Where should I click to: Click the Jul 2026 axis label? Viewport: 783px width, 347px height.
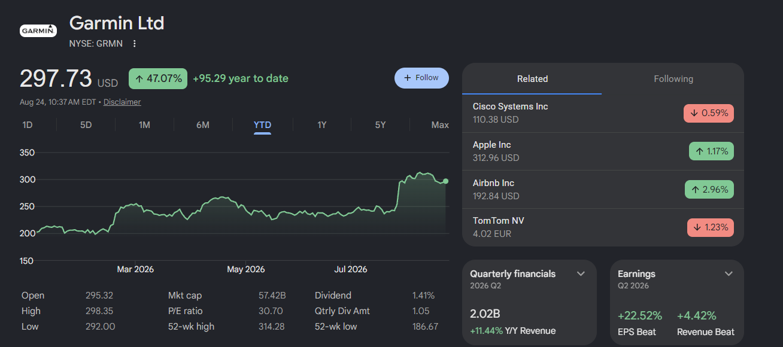click(x=351, y=269)
